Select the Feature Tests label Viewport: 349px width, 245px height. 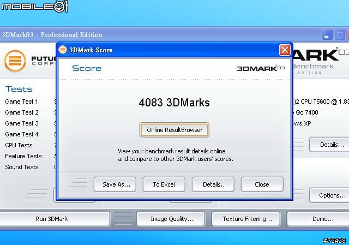click(24, 156)
